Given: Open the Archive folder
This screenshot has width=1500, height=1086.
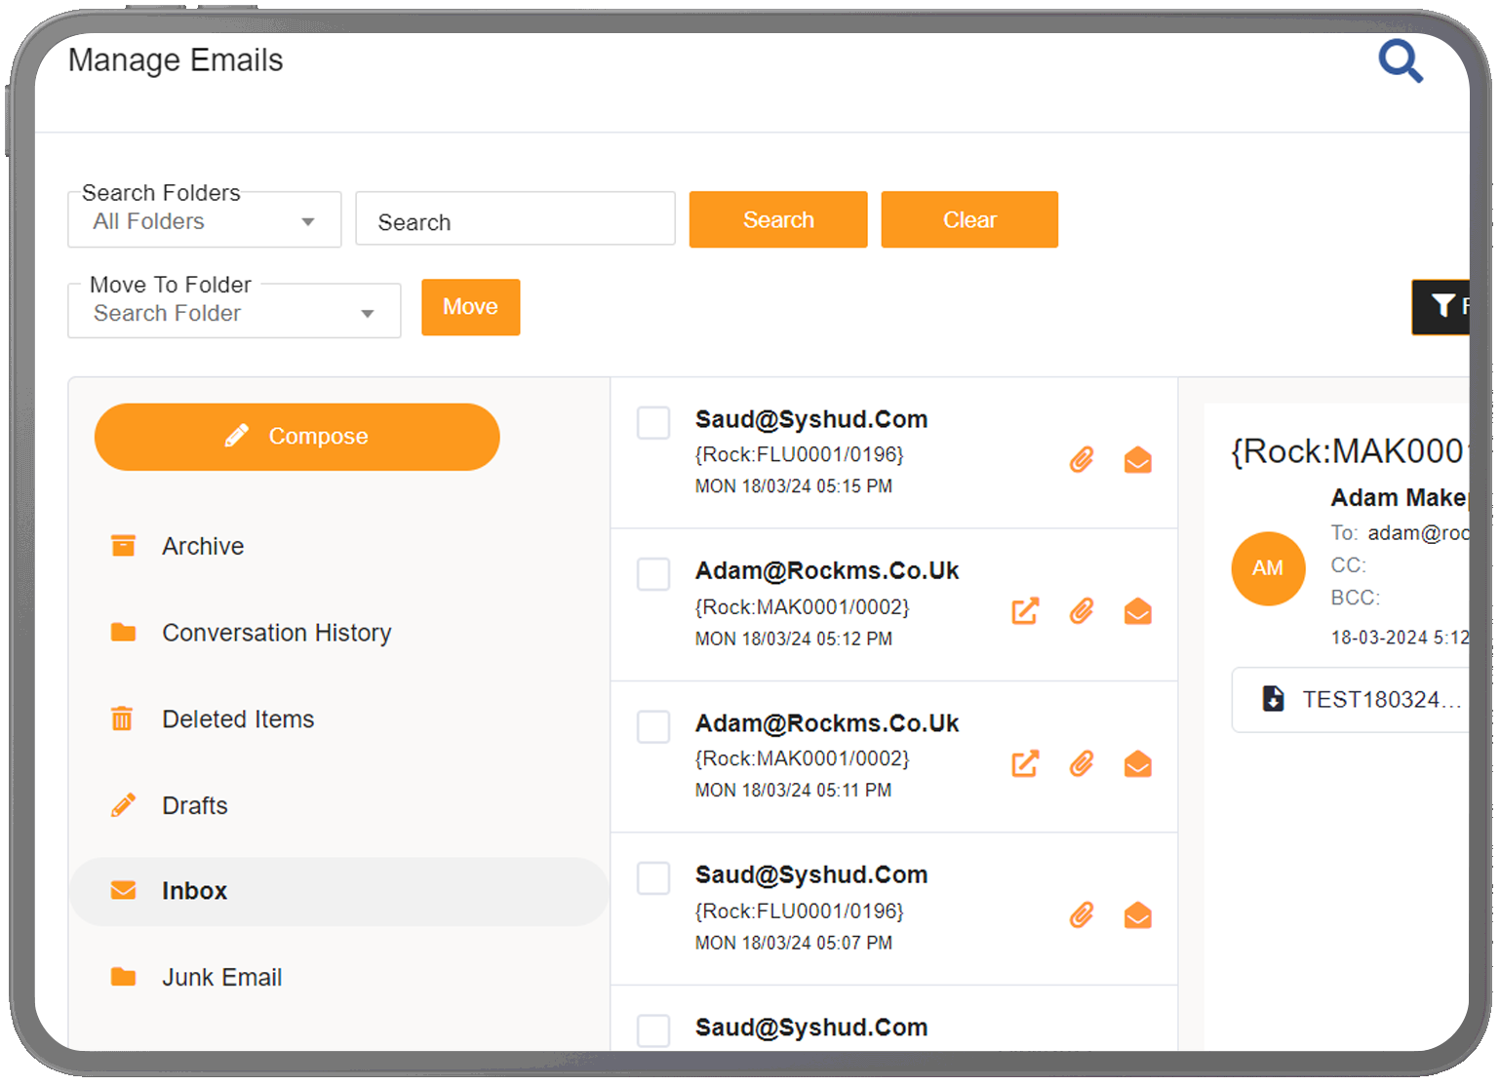Looking at the screenshot, I should click(x=338, y=546).
